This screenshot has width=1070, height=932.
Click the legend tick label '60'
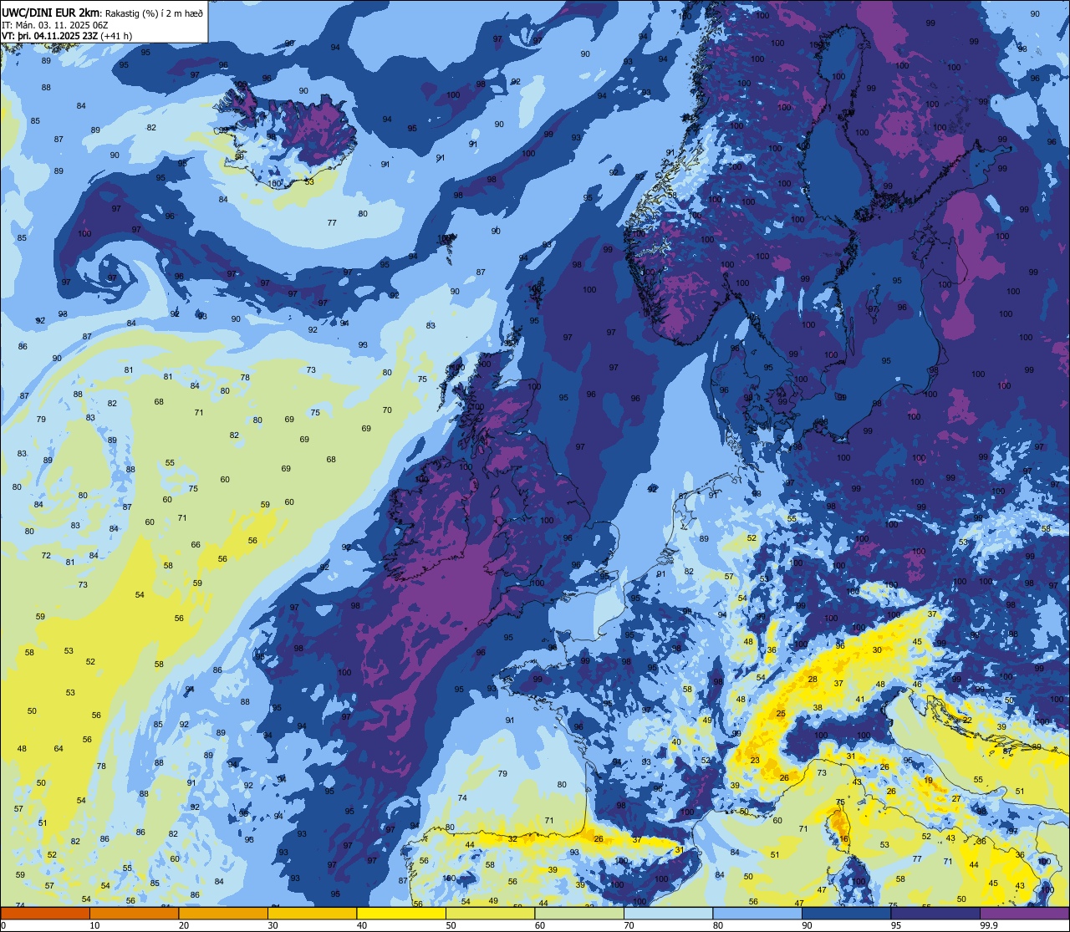(540, 925)
